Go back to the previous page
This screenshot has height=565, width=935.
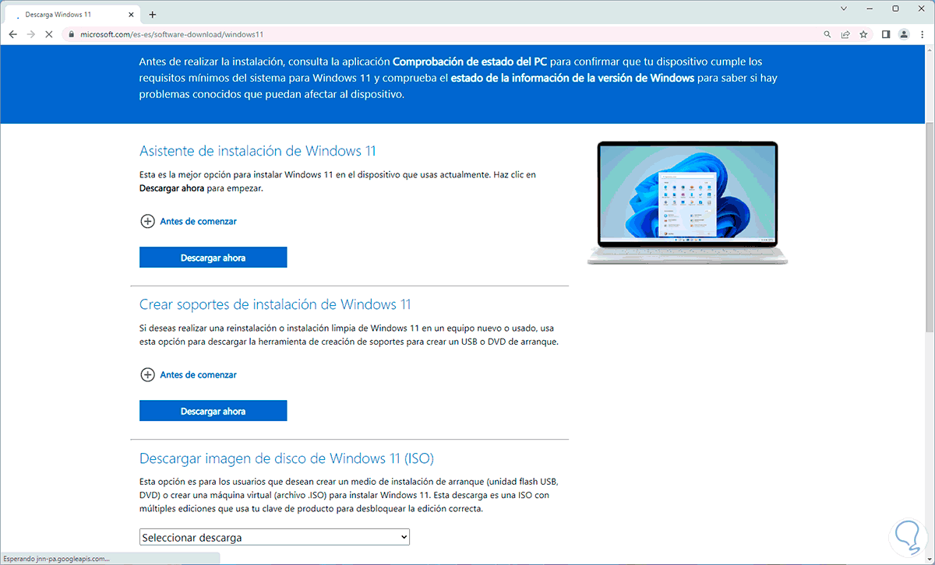(x=12, y=34)
